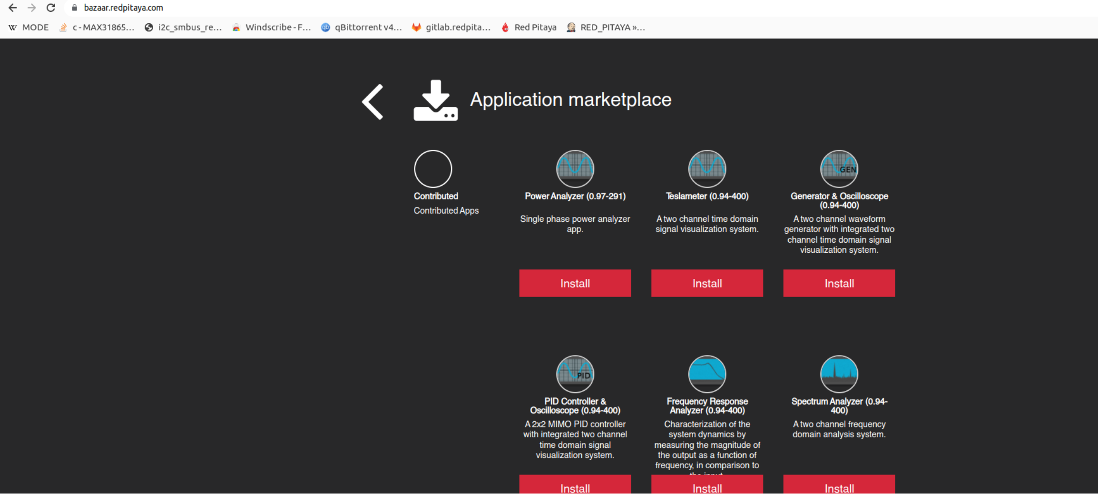Image resolution: width=1098 pixels, height=494 pixels.
Task: Select the Frequency Response Analyzer icon
Action: click(706, 374)
